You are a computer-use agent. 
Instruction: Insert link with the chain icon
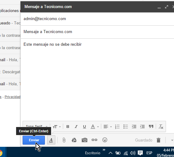coord(94,140)
